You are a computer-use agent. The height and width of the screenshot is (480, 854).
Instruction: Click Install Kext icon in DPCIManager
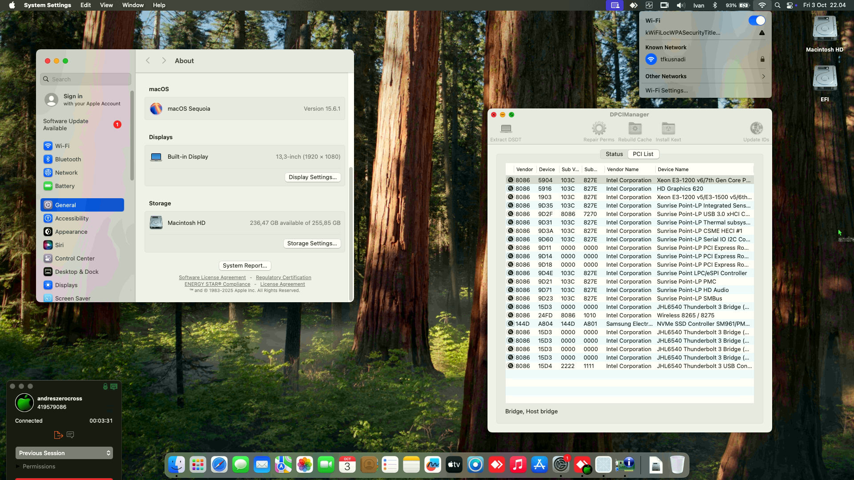[x=668, y=128]
